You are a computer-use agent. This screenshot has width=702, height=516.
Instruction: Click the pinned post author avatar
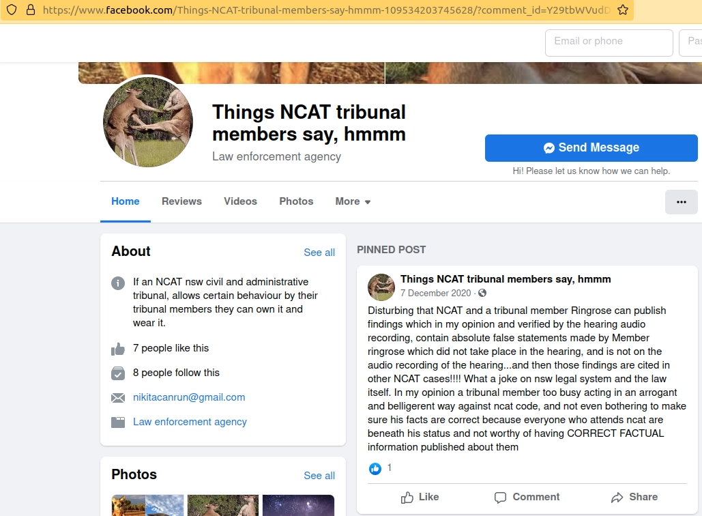381,287
